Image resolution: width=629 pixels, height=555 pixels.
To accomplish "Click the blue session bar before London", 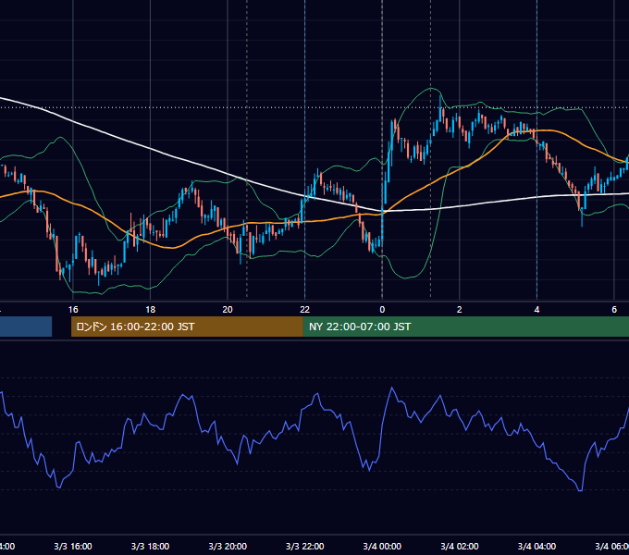I will point(26,327).
